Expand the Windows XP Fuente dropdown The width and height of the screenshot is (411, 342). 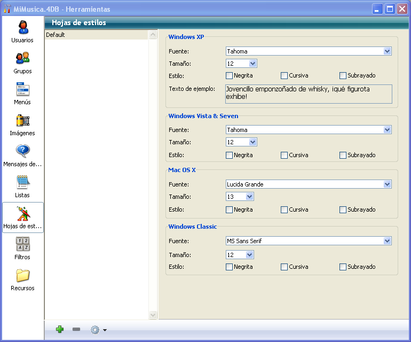coord(388,51)
